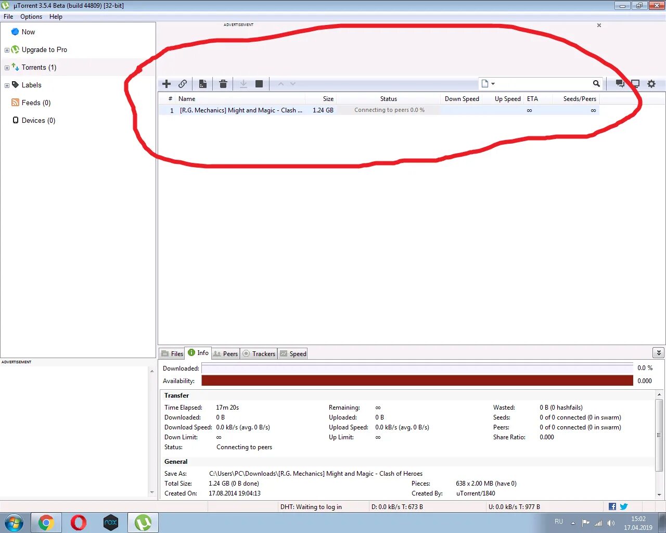Click the Downloaded progress bar
The height and width of the screenshot is (533, 666).
click(417, 368)
